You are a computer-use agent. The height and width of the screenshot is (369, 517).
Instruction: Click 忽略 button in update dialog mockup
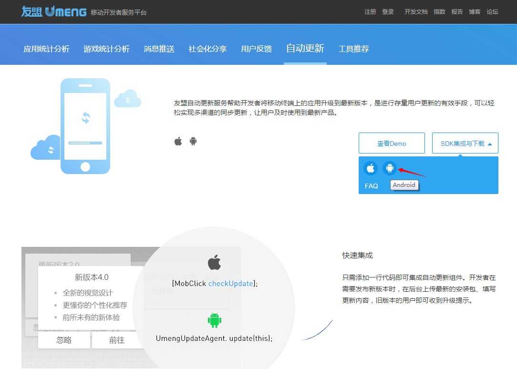(x=64, y=340)
